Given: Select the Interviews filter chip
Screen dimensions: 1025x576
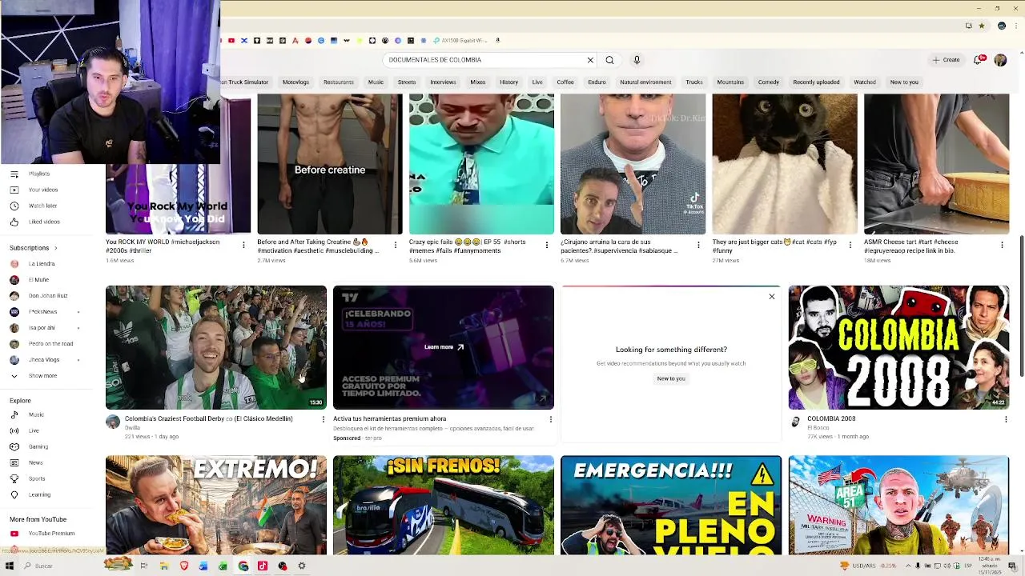Looking at the screenshot, I should tap(443, 82).
